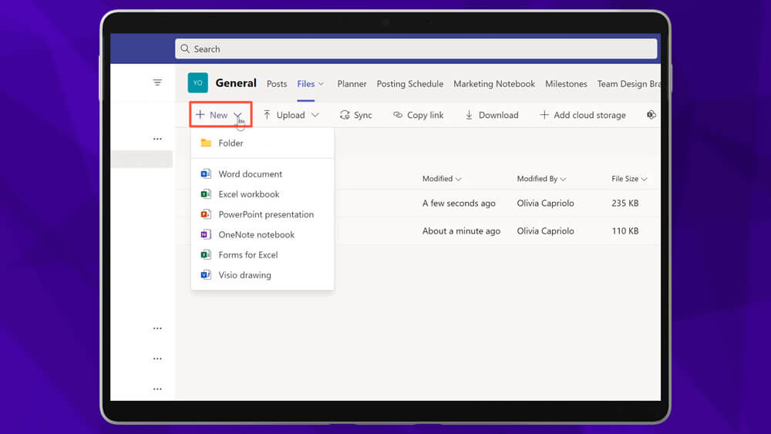This screenshot has height=434, width=771.
Task: Pick the PowerPoint presentation icon
Action: (206, 214)
